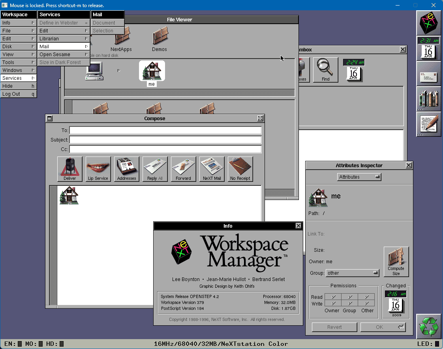Toggle Read permission for Owner

tap(333, 297)
